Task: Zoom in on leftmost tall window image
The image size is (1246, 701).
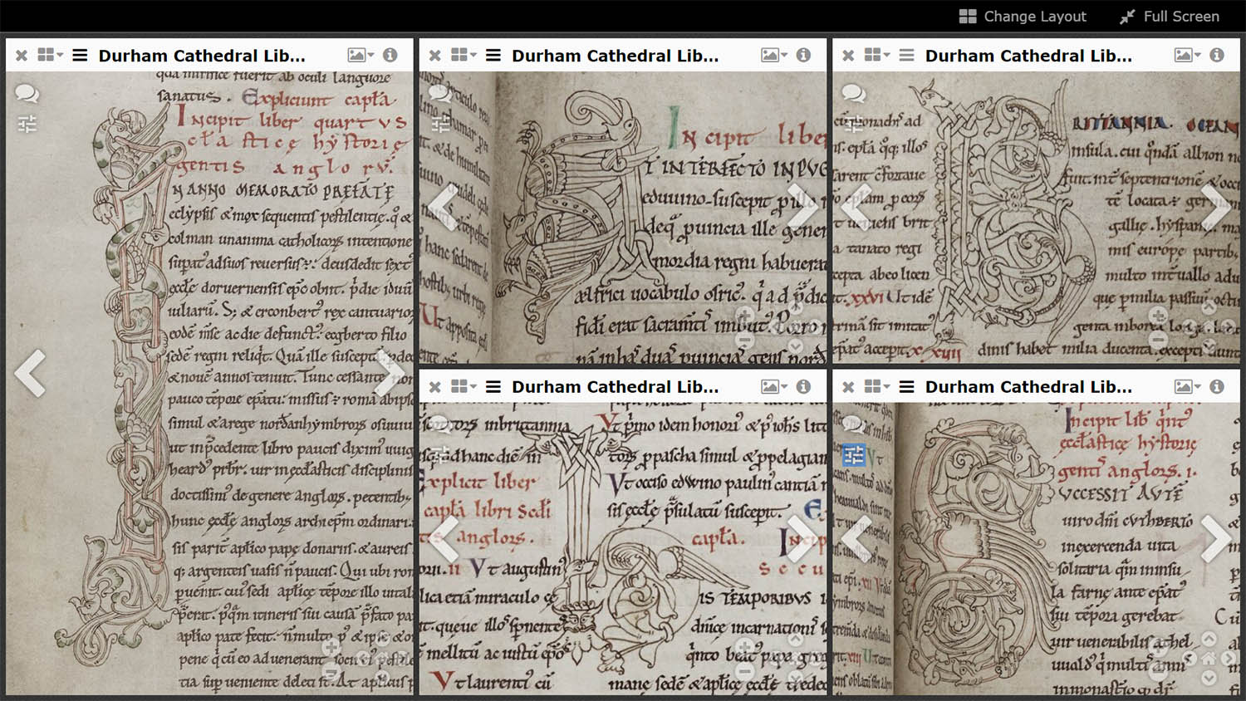Action: pyautogui.click(x=331, y=647)
